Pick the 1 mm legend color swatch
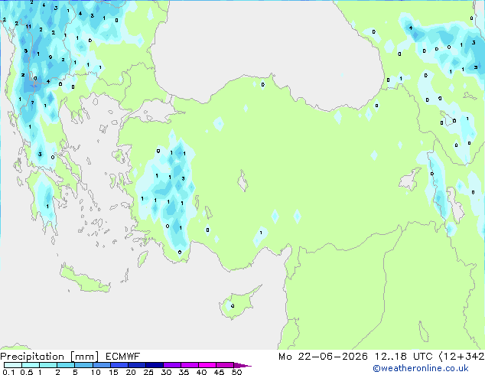Viewport: 485px width, 375px height. (48, 365)
